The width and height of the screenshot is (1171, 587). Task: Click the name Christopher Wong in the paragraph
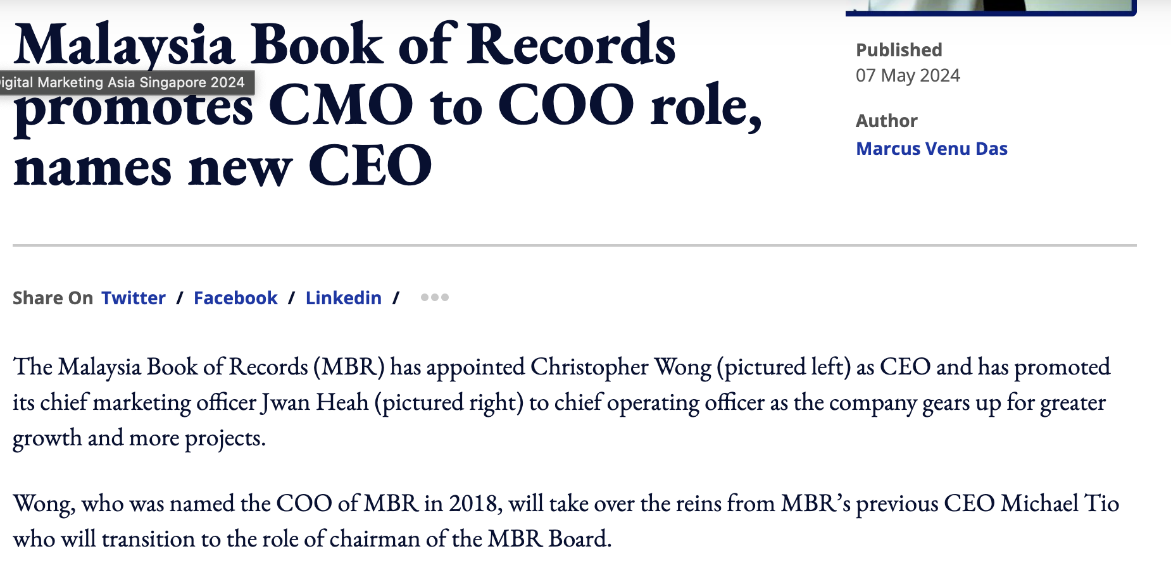pyautogui.click(x=621, y=367)
